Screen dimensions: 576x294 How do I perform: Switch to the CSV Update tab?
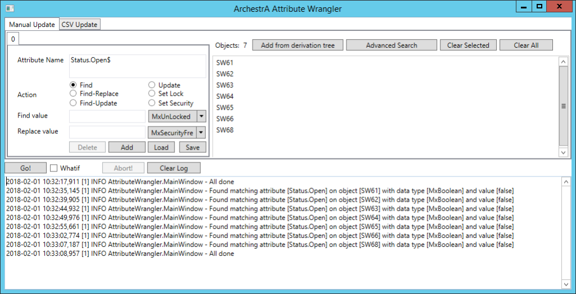point(80,25)
